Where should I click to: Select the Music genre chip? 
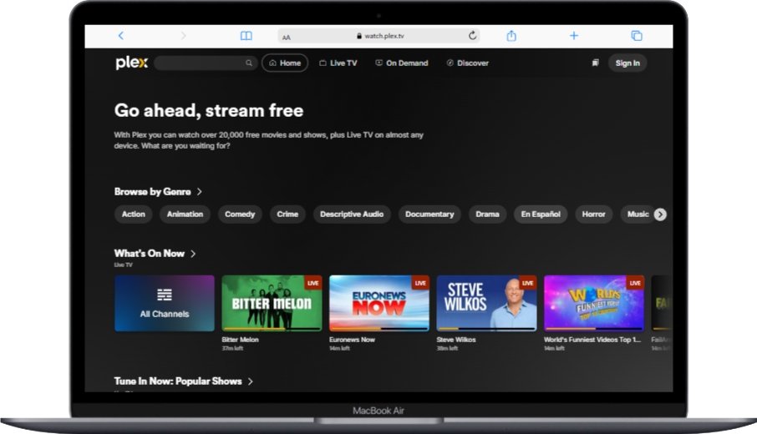(638, 214)
